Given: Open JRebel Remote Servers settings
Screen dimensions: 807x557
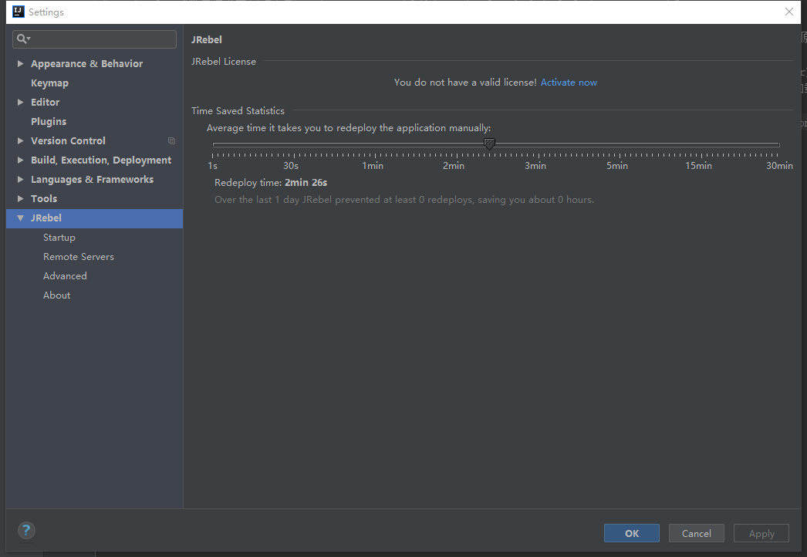Looking at the screenshot, I should pyautogui.click(x=78, y=256).
